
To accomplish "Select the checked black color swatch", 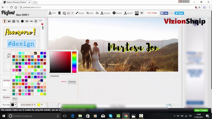I will [x=35, y=53].
